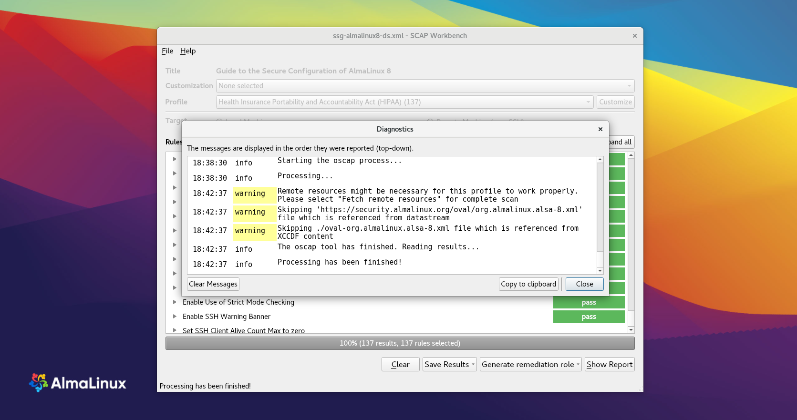
Task: Click the 100% results progress bar
Action: 400,343
